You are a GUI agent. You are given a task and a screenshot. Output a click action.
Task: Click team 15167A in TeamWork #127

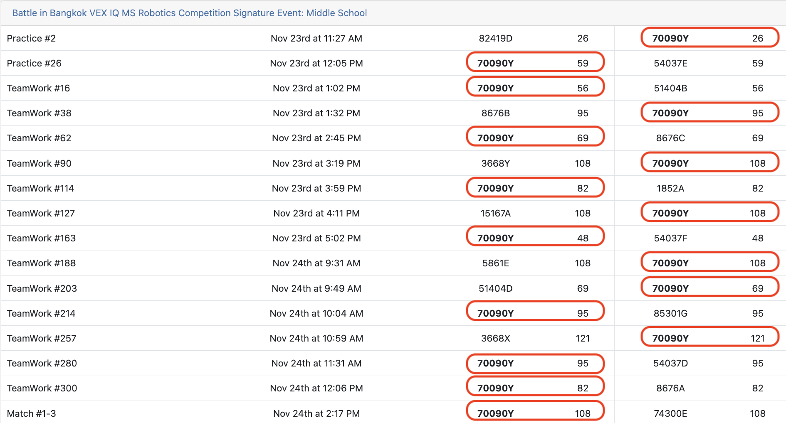pos(495,213)
